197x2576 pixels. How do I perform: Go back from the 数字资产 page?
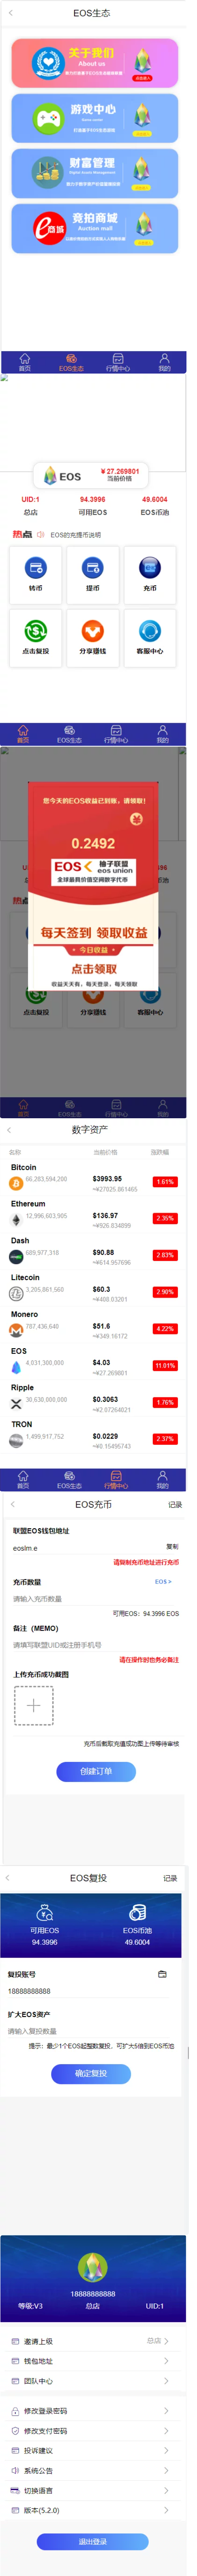(9, 1129)
